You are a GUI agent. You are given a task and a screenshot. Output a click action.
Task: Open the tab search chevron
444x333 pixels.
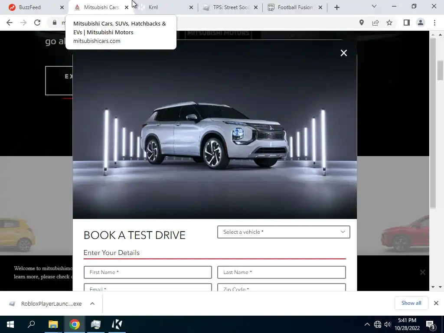[374, 6]
